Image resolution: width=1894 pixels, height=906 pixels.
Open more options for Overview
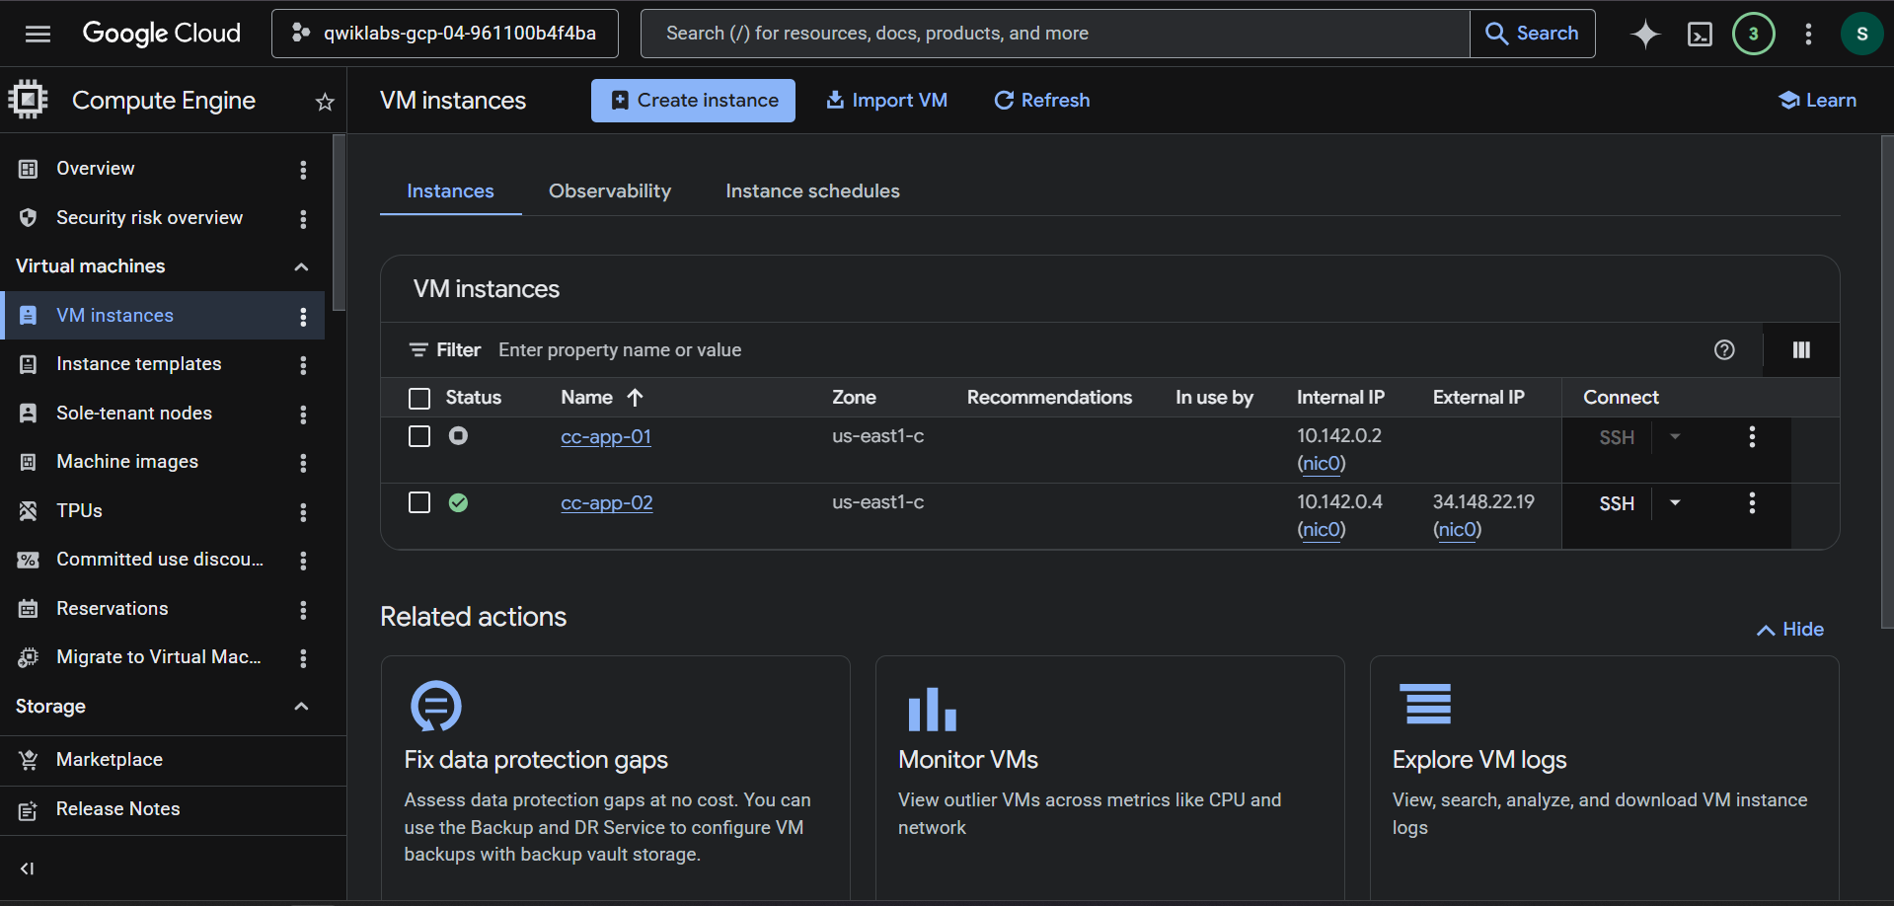(x=303, y=170)
